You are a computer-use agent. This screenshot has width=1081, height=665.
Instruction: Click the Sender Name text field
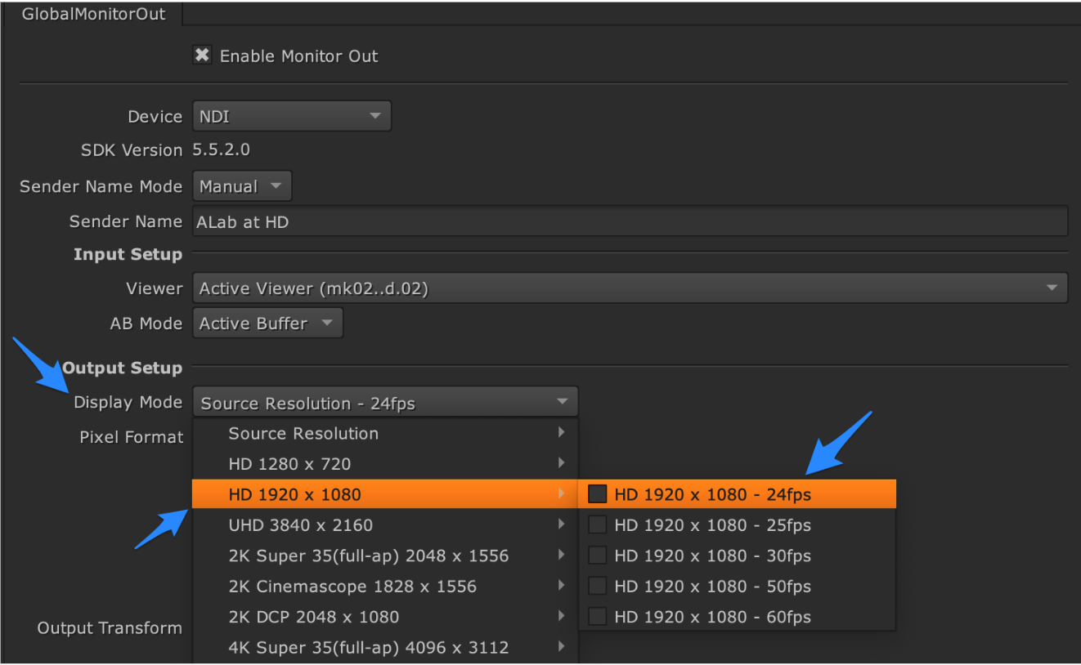coord(630,221)
